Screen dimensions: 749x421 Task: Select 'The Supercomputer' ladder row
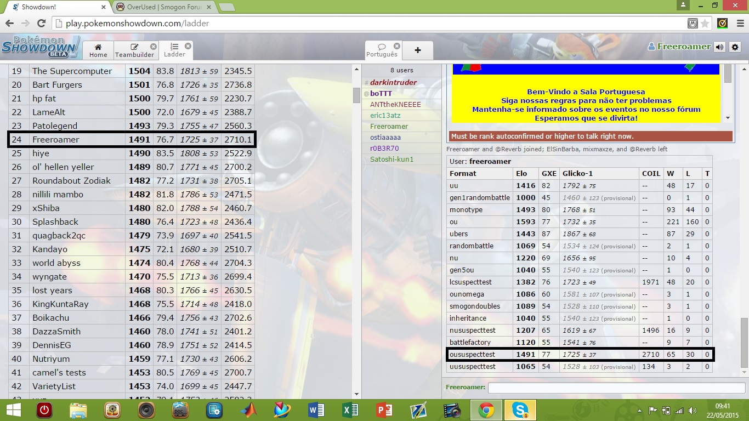131,71
